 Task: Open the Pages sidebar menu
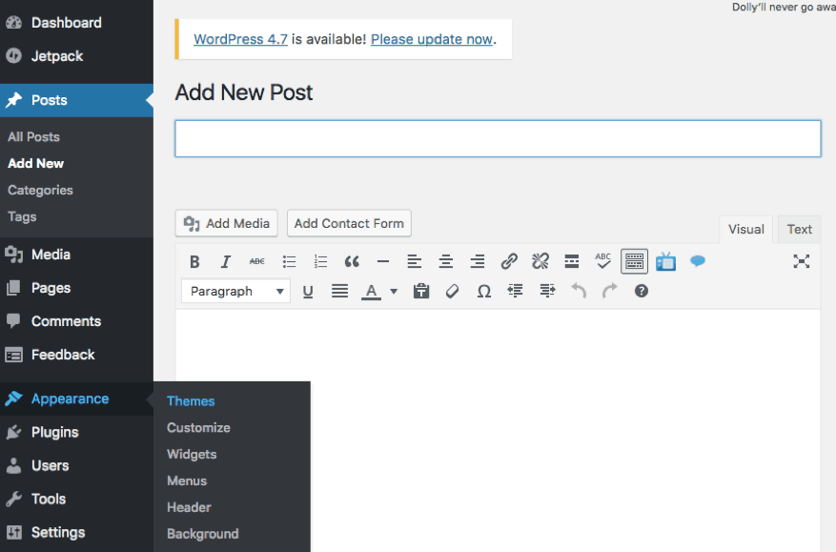click(x=77, y=288)
